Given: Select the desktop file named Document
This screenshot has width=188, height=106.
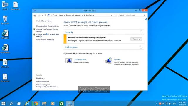Looking at the screenshot, I should pos(5,63).
